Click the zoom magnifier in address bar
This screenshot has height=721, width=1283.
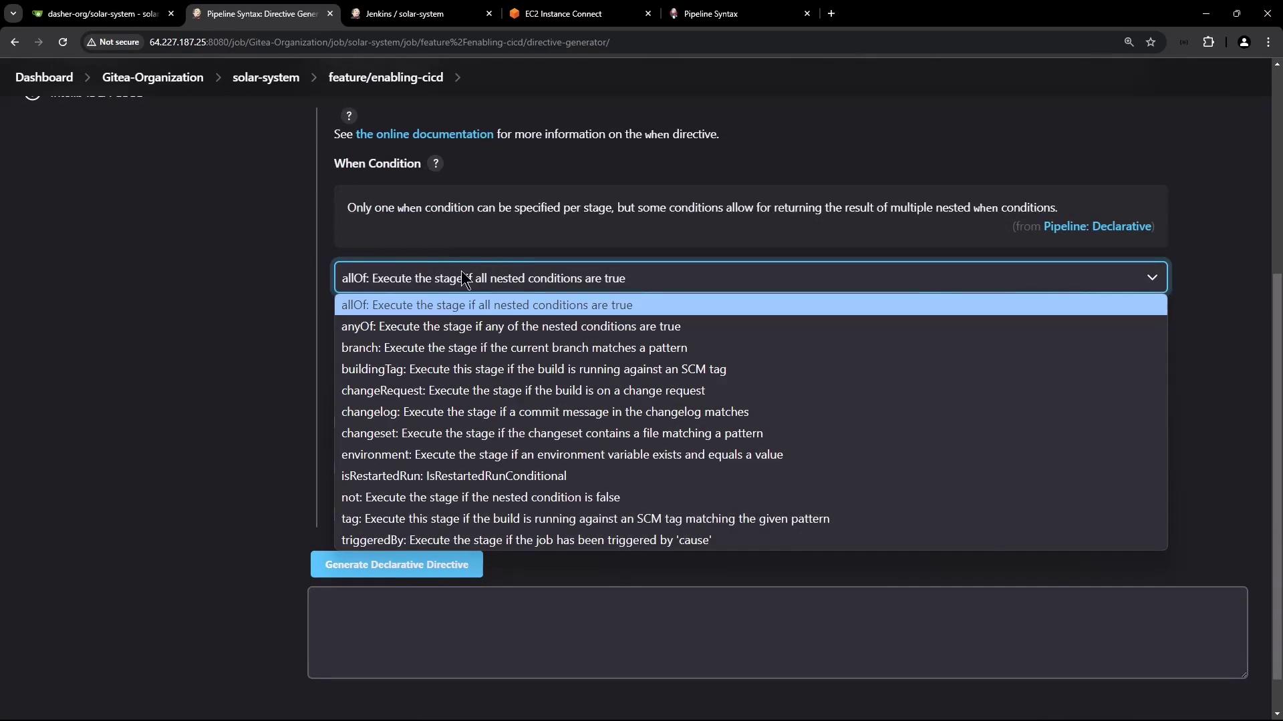click(1129, 42)
